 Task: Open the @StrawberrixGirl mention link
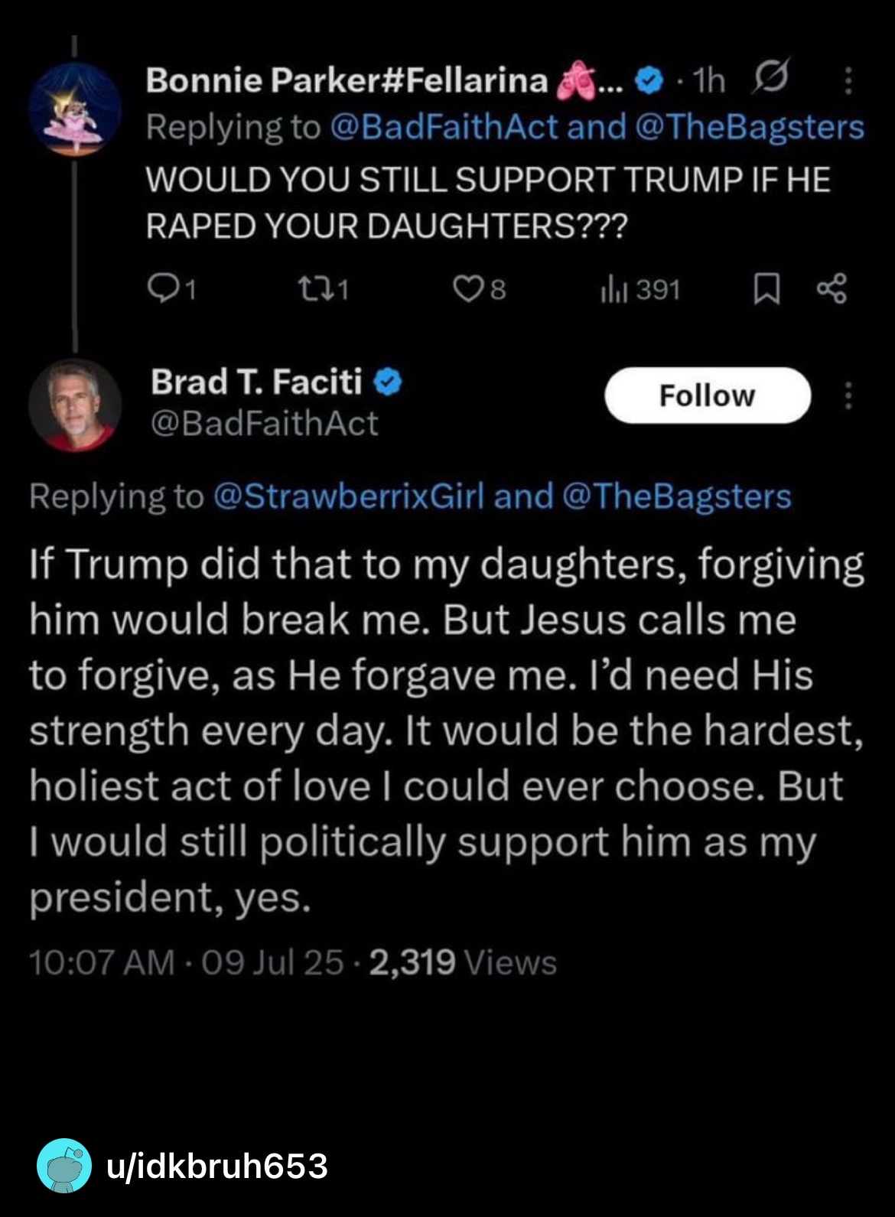pyautogui.click(x=349, y=496)
